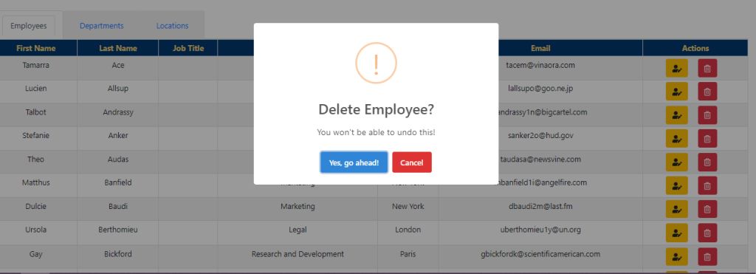The image size is (756, 274).
Task: Click trash icon in Theo Audas row
Action: (707, 162)
